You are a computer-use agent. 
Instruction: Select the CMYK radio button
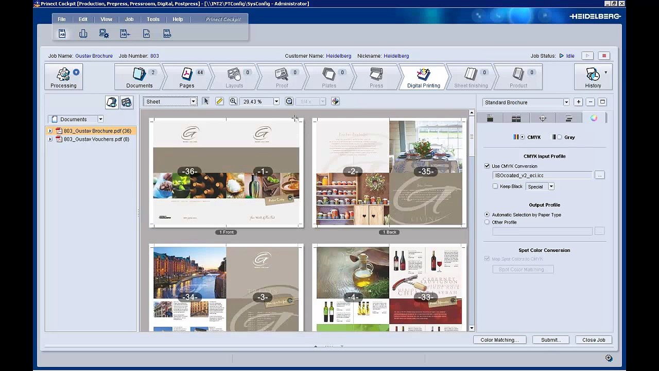[523, 137]
